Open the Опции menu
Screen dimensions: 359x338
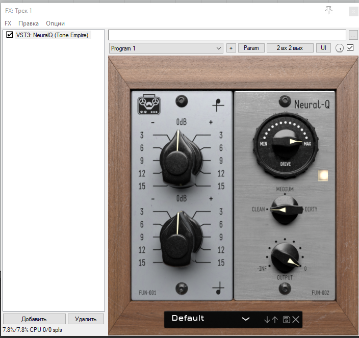55,23
